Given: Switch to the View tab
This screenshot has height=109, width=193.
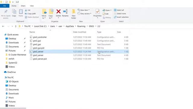Looking at the screenshot, I should tap(32, 6).
